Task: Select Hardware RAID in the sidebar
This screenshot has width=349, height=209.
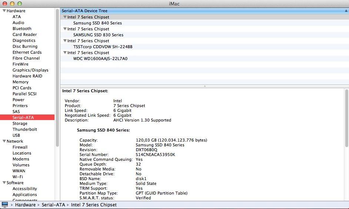Action: point(27,76)
